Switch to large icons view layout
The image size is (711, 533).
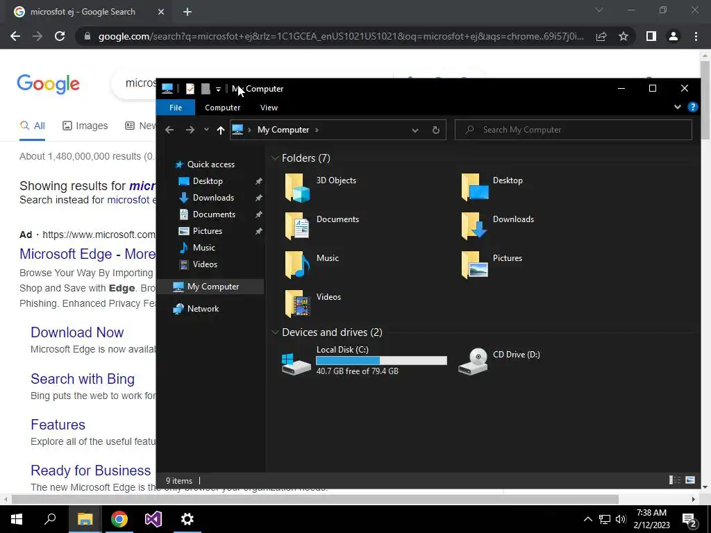(x=690, y=480)
